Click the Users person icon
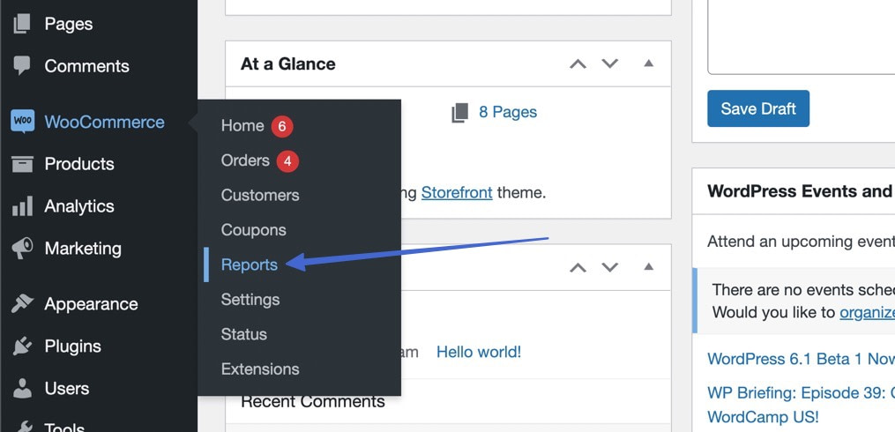 [22, 388]
